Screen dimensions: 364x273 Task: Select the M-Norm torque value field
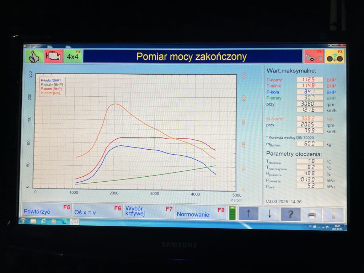310,119
